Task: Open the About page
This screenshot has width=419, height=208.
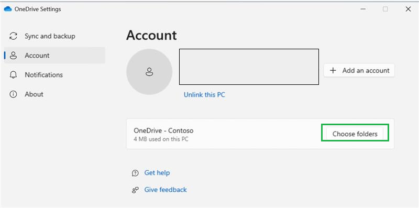Action: tap(54, 94)
